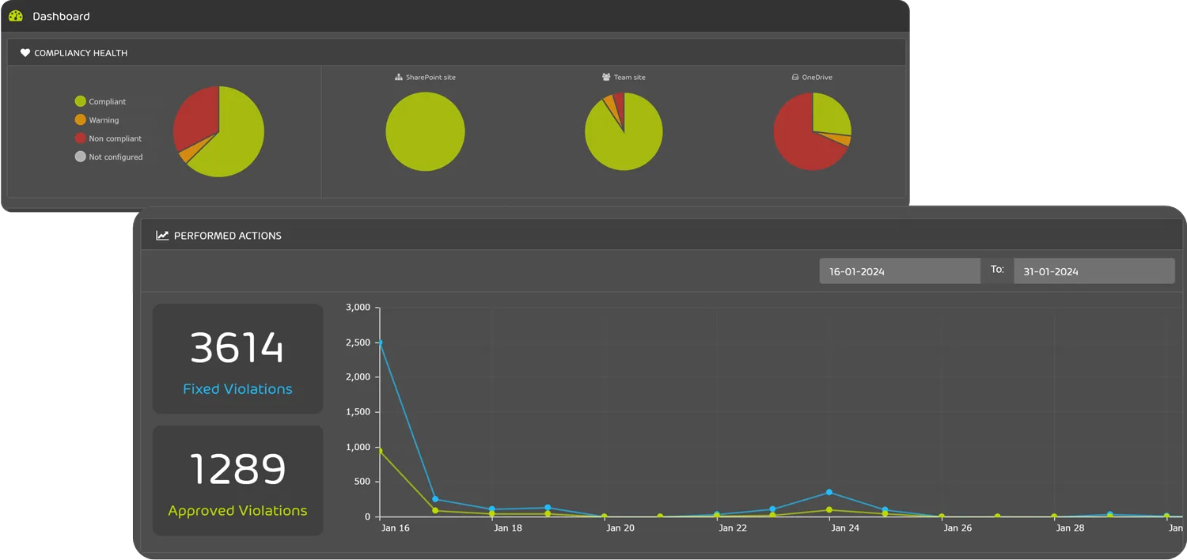Click the Approved Violations link

(237, 510)
